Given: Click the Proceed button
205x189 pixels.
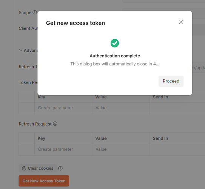Looking at the screenshot, I should tap(171, 81).
